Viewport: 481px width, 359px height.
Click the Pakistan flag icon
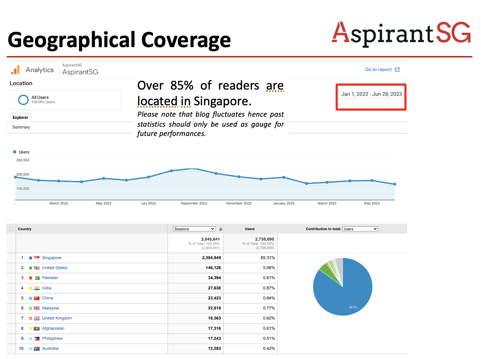(x=37, y=278)
